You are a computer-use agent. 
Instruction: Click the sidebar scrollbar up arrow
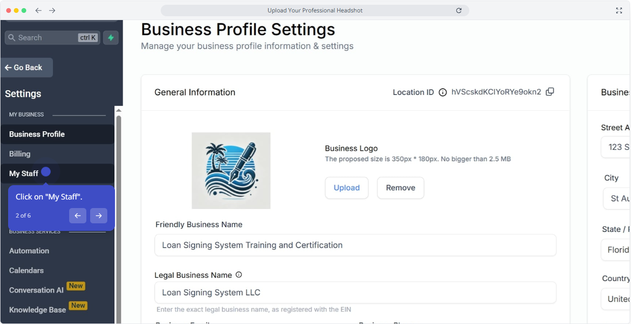click(x=119, y=110)
